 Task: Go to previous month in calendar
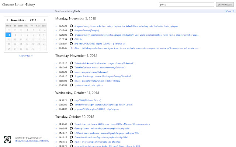tap(7, 20)
